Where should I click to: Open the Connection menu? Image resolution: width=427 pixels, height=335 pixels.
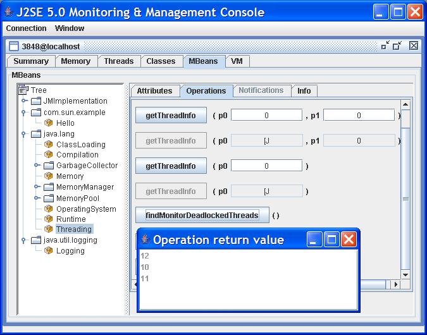point(26,28)
